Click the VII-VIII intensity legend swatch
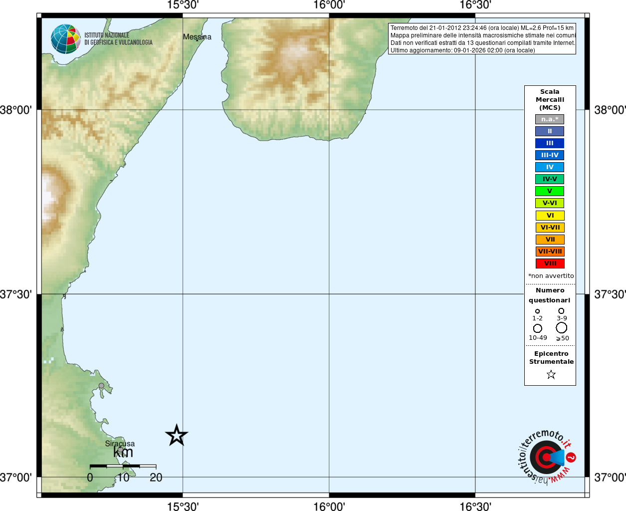The width and height of the screenshot is (626, 511). click(x=550, y=252)
